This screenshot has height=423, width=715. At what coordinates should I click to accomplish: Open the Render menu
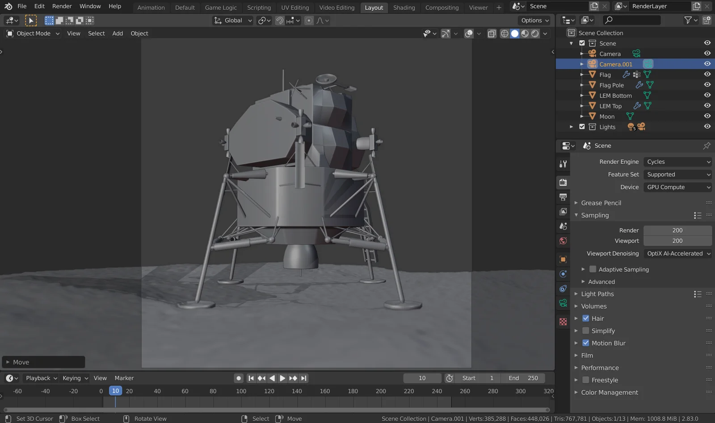pos(62,6)
